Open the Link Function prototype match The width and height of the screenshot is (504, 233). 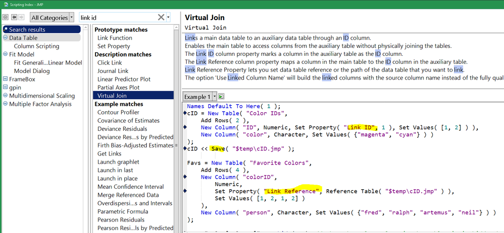click(x=115, y=38)
